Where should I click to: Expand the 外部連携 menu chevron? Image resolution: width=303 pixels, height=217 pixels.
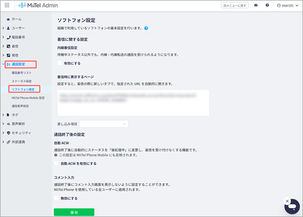(4, 142)
